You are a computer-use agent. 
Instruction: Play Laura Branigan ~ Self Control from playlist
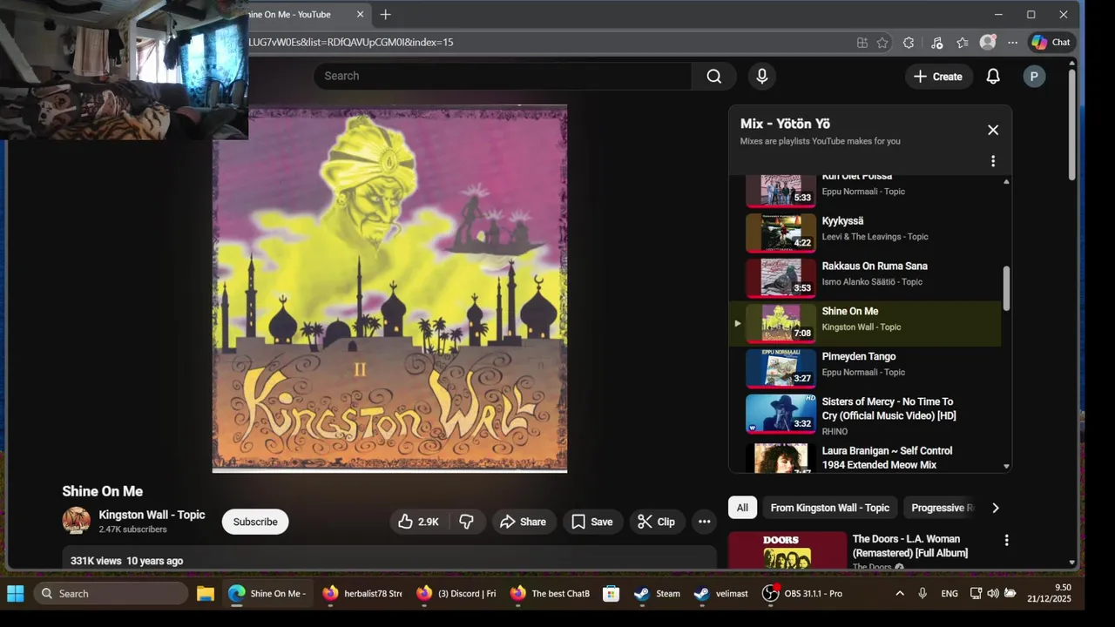click(x=865, y=457)
